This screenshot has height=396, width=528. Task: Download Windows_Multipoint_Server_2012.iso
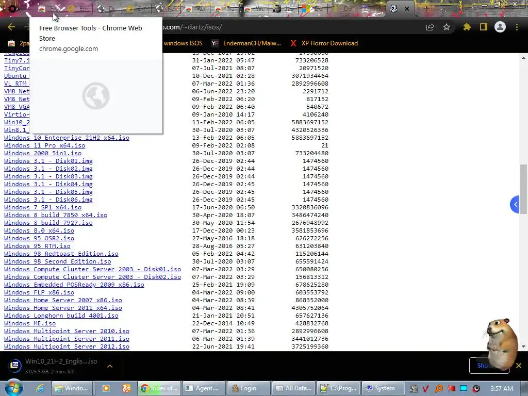[67, 347]
